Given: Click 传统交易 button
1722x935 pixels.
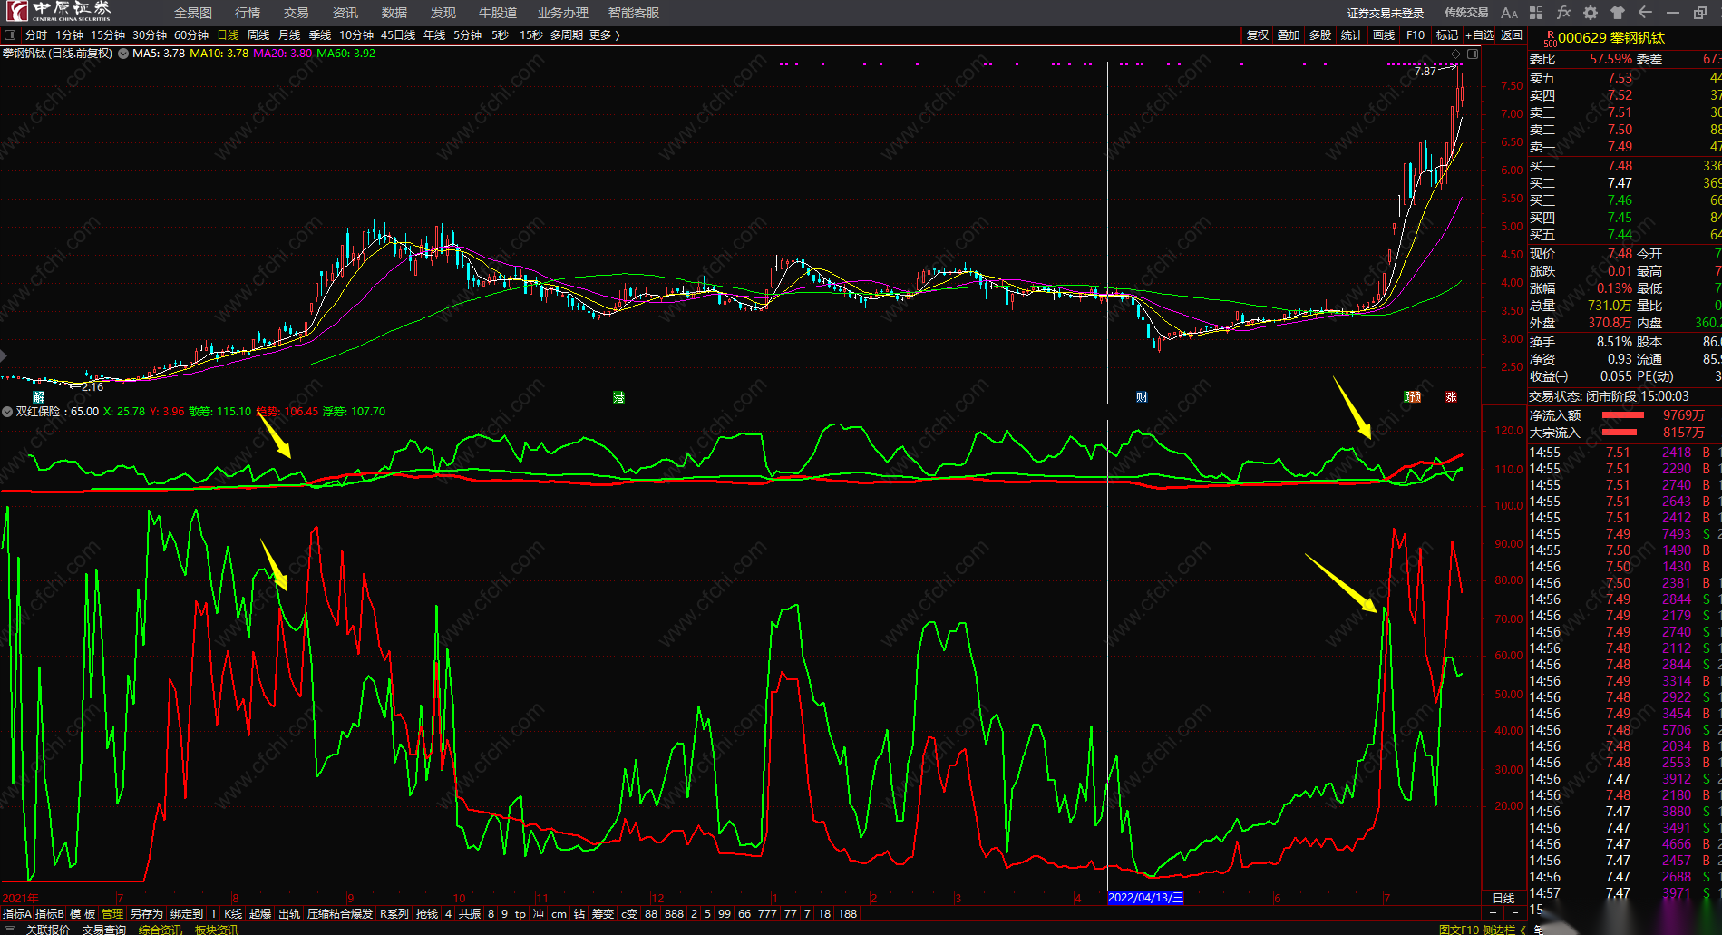Looking at the screenshot, I should point(1466,13).
